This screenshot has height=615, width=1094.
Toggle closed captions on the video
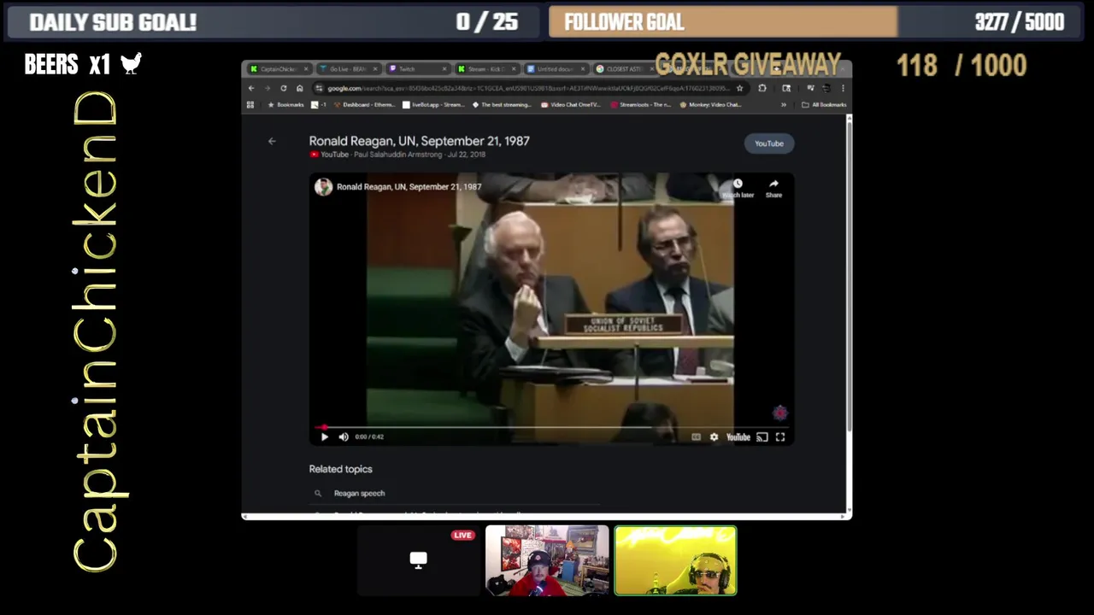coord(696,436)
